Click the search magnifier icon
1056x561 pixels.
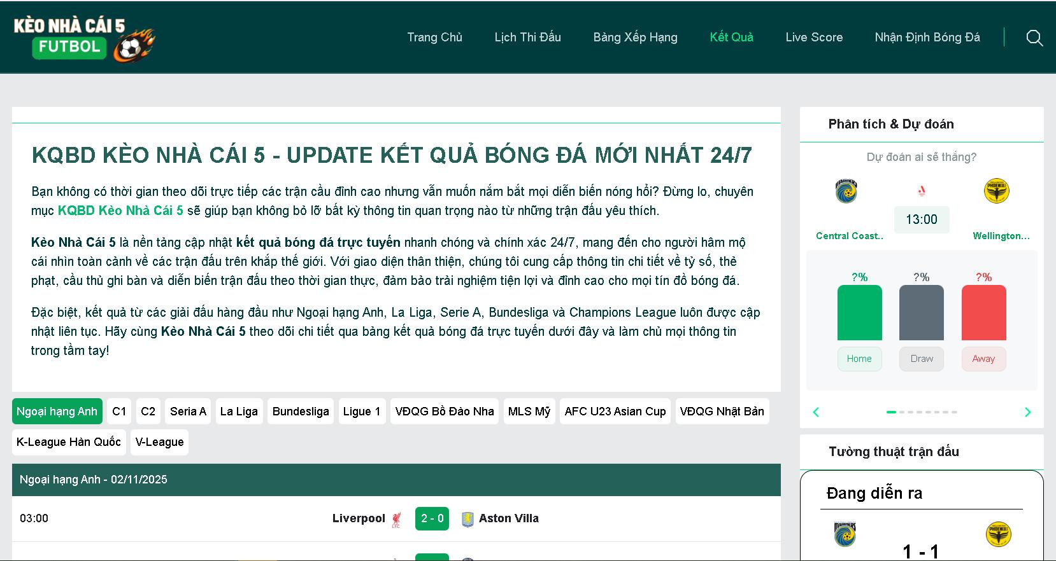1034,38
